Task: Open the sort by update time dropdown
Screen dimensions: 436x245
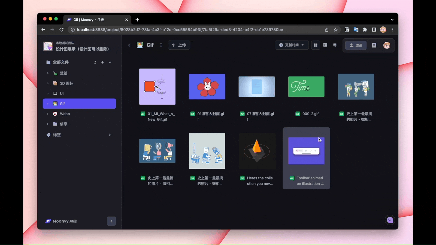Action: pyautogui.click(x=291, y=45)
